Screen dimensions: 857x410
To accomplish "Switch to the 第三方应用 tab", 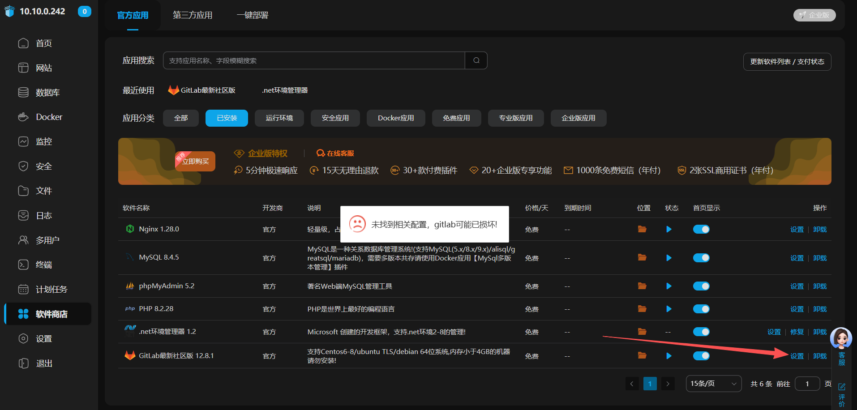I will click(192, 15).
